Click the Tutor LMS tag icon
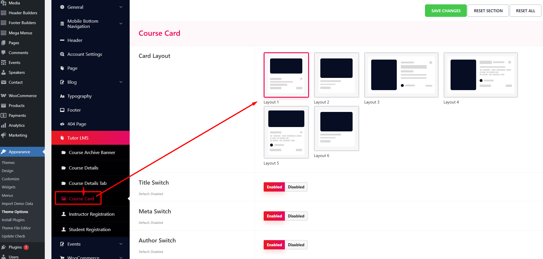This screenshot has height=259, width=543. (62, 138)
